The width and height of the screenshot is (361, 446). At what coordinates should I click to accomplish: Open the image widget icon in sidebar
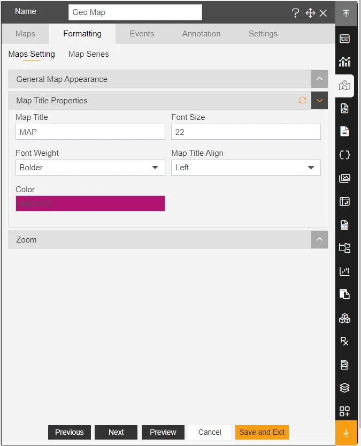(x=345, y=178)
